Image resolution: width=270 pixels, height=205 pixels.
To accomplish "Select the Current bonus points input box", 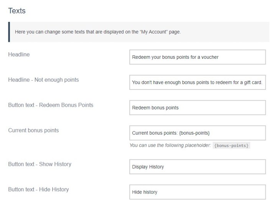I will pos(198,133).
